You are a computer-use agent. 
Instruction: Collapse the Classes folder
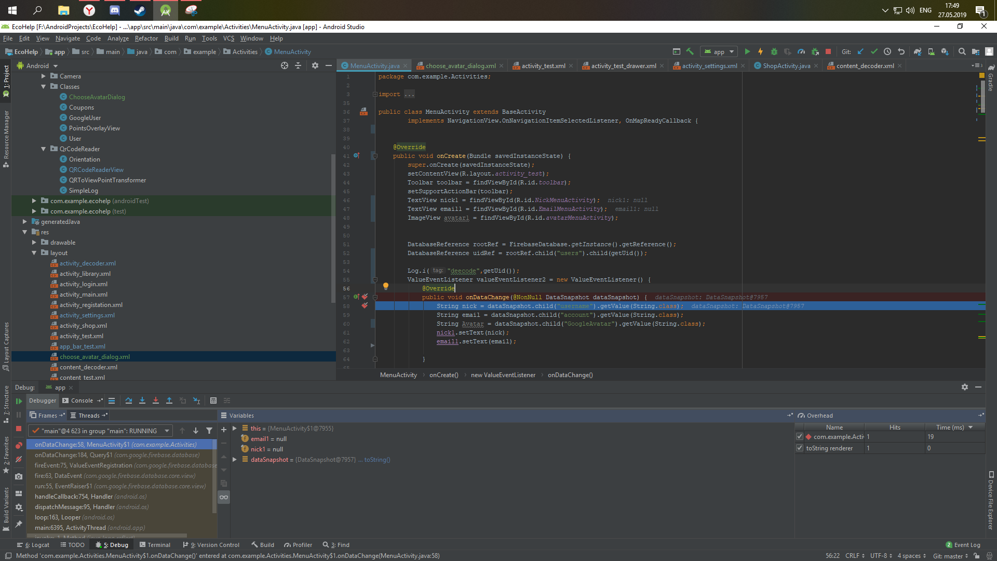pos(44,87)
